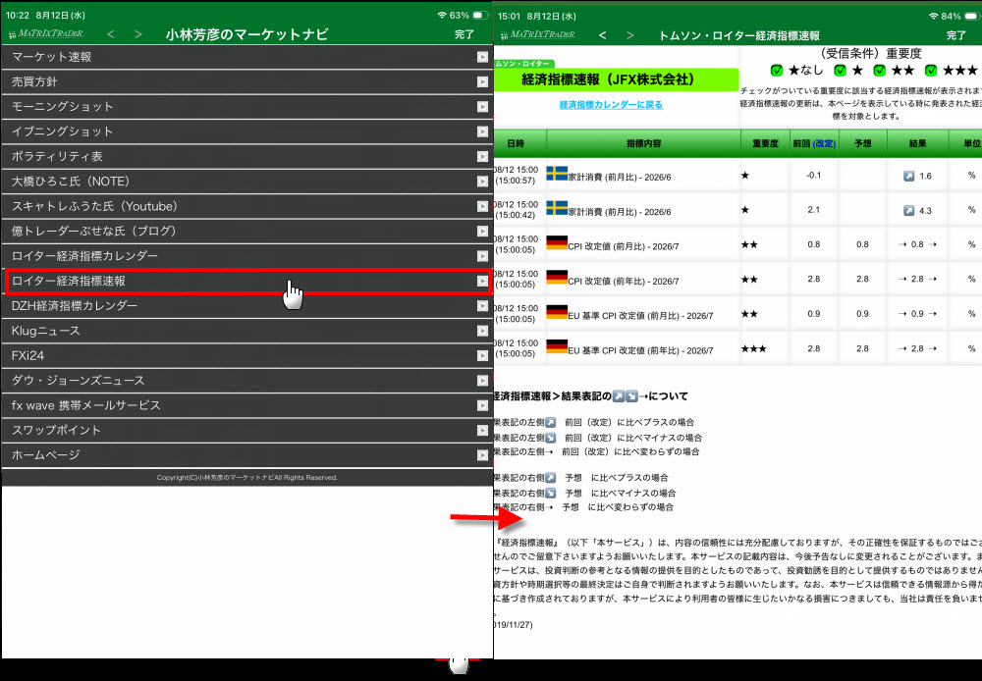Select Klugニュース menu row

[x=246, y=331]
